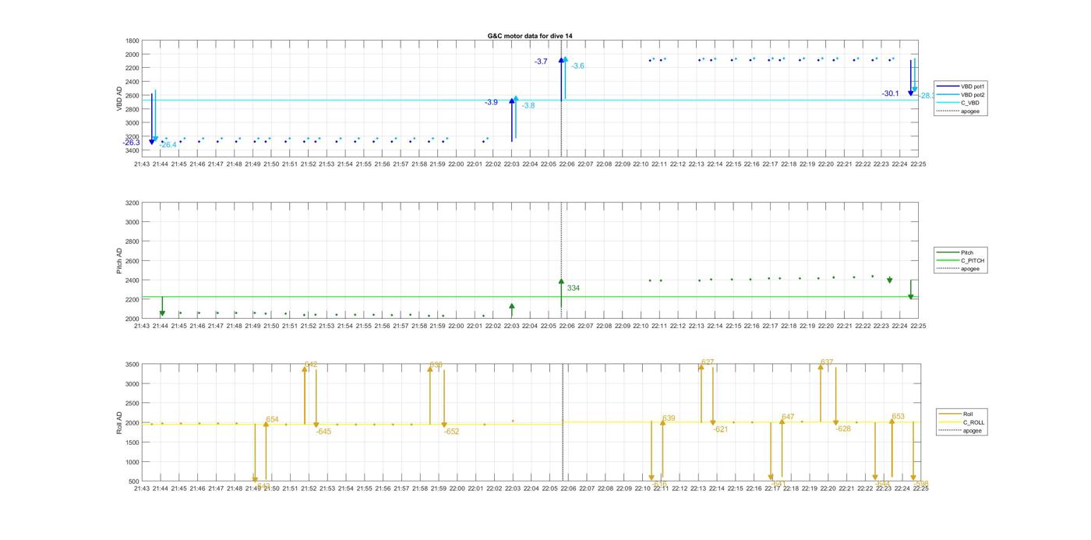Click 'apogee' in the VBD plot legend
1091x540 pixels.
(970, 111)
